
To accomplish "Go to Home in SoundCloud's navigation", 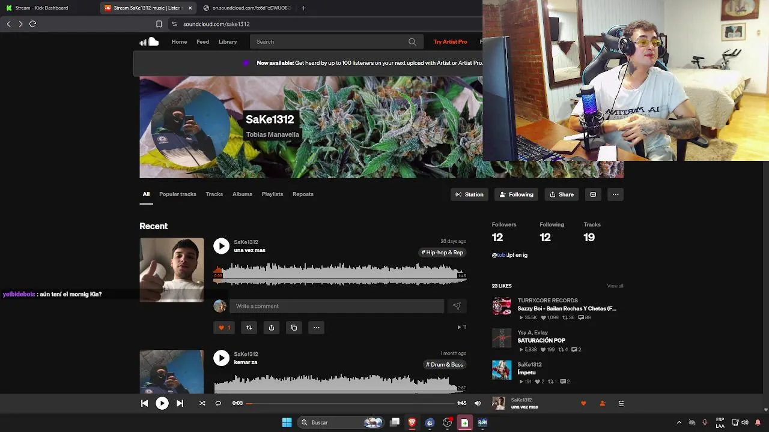I will 179,42.
